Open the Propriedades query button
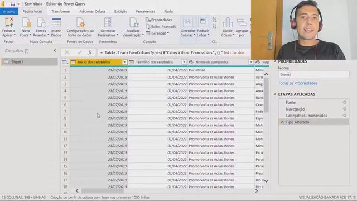 (x=159, y=20)
